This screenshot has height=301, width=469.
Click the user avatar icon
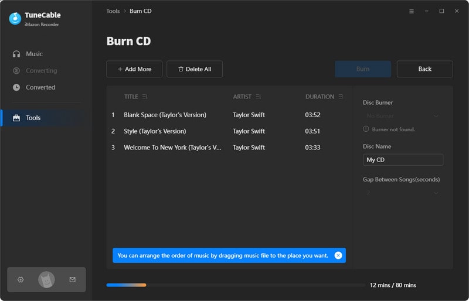pyautogui.click(x=46, y=280)
